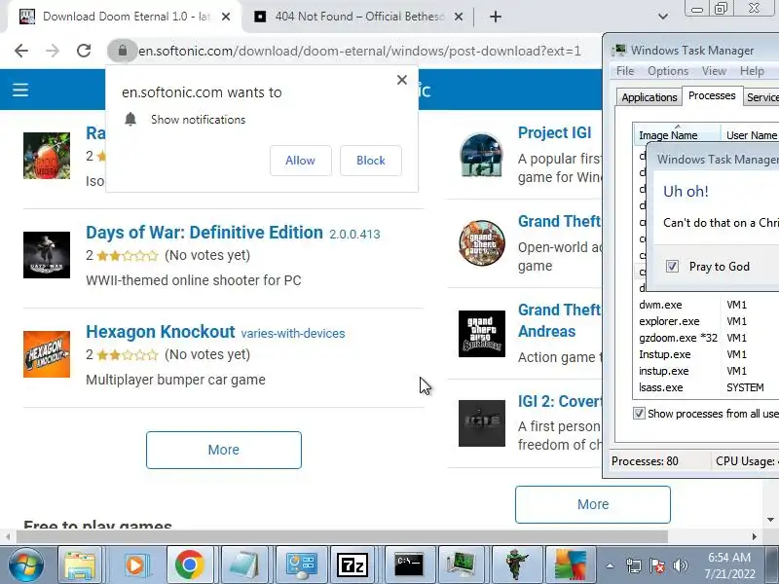Open Task Manager Help menu
The height and width of the screenshot is (584, 779).
(x=752, y=71)
